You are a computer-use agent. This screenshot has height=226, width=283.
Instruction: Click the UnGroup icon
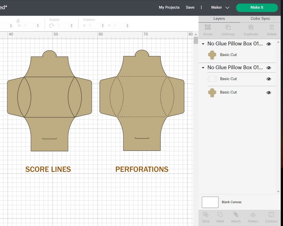point(228,27)
